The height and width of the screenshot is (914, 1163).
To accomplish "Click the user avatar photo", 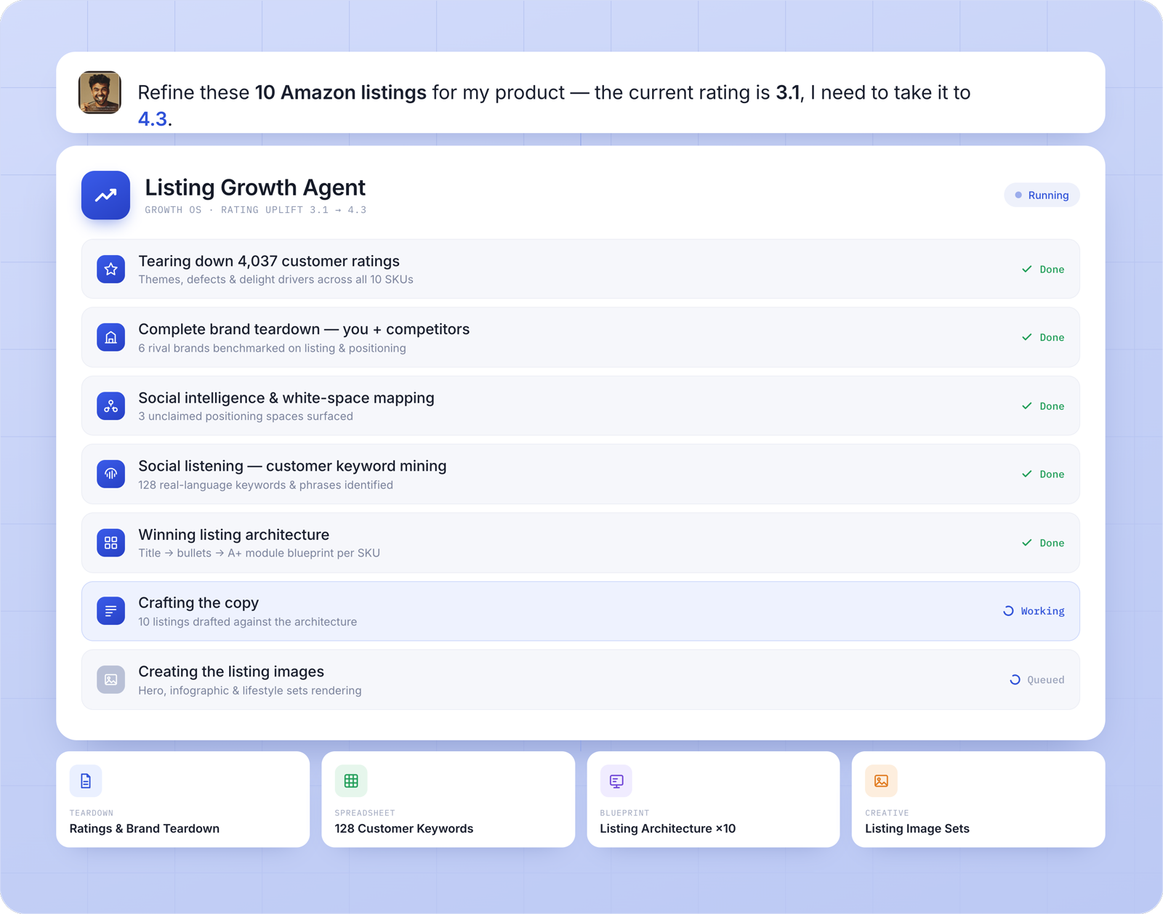I will pos(100,92).
